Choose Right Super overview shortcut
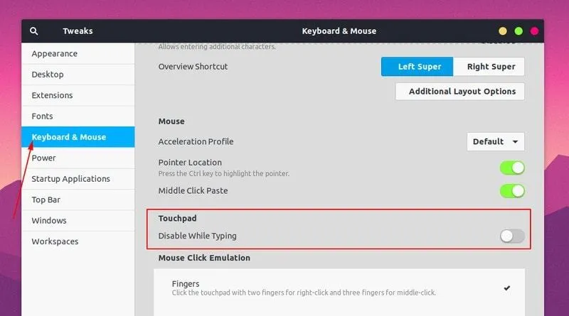569x316 pixels. pos(491,67)
